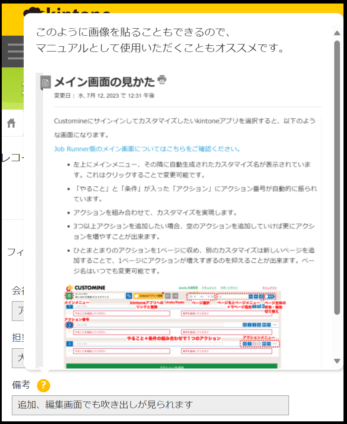Image resolution: width=347 pixels, height=424 pixels.
Task: Click the popup vertical scrollbar thumb
Action: (x=337, y=178)
